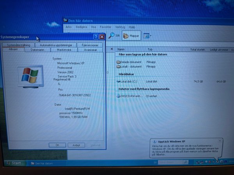Open the Views dropdown in toolbar
This screenshot has height=175, width=234.
(x=147, y=36)
